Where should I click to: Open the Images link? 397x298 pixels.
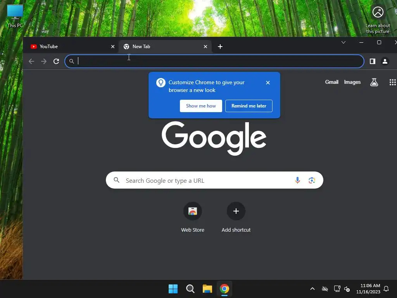point(352,82)
